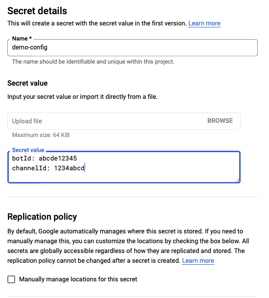This screenshot has width=269, height=298.
Task: Open Learn more link beside secret details description
Action: click(204, 23)
